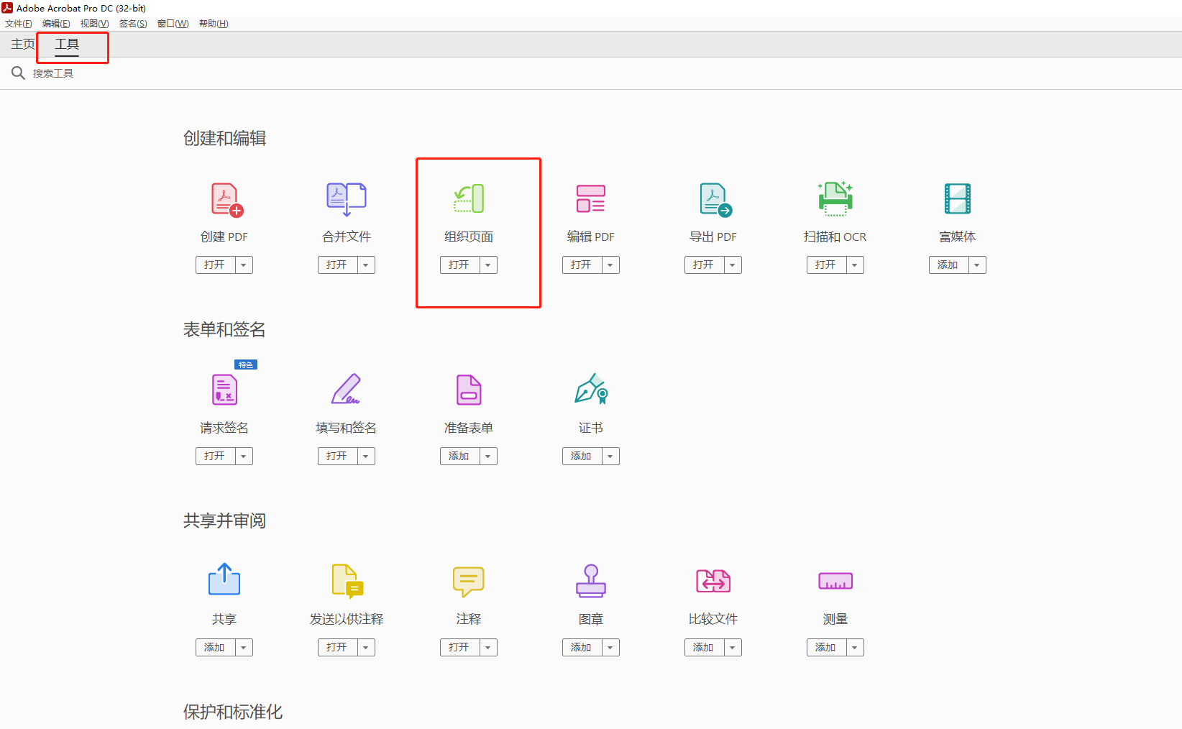Click the 准备表单 tool icon
This screenshot has height=729, width=1182.
click(469, 390)
